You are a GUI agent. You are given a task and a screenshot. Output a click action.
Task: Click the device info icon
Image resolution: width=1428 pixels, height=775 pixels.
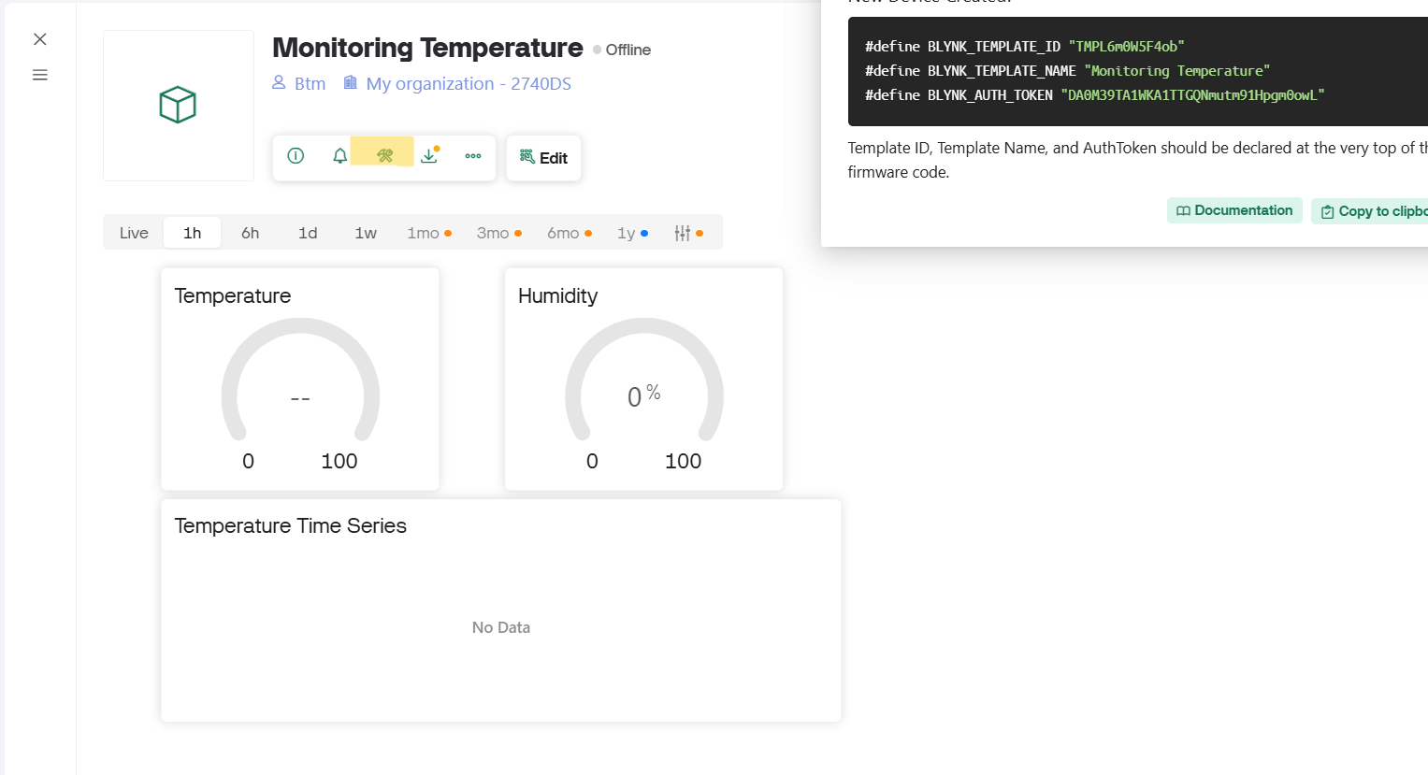click(x=296, y=156)
